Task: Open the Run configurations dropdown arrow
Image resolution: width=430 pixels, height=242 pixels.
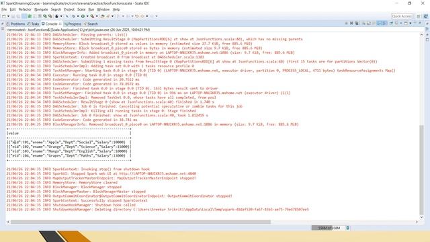Action: click(87, 16)
